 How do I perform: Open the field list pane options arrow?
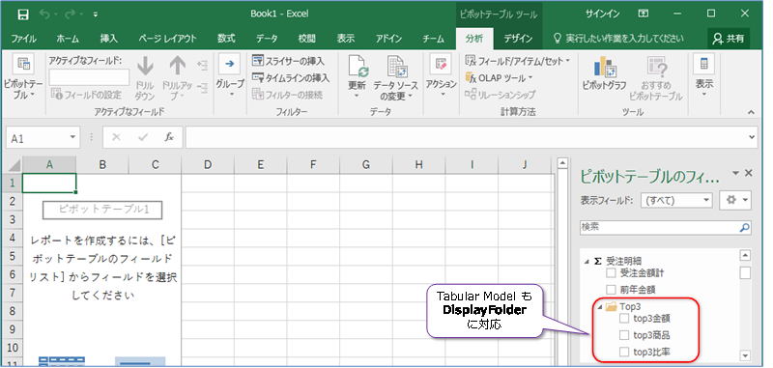(x=736, y=174)
